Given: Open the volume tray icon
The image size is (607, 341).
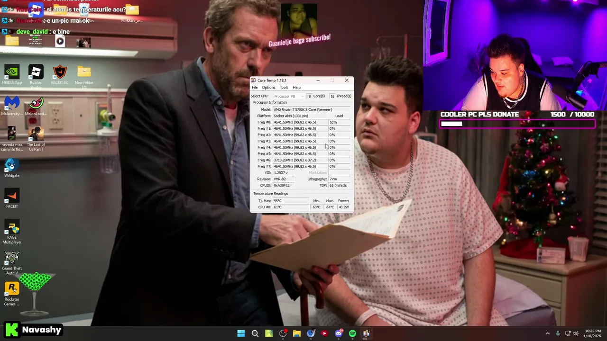Looking at the screenshot, I should pyautogui.click(x=576, y=333).
